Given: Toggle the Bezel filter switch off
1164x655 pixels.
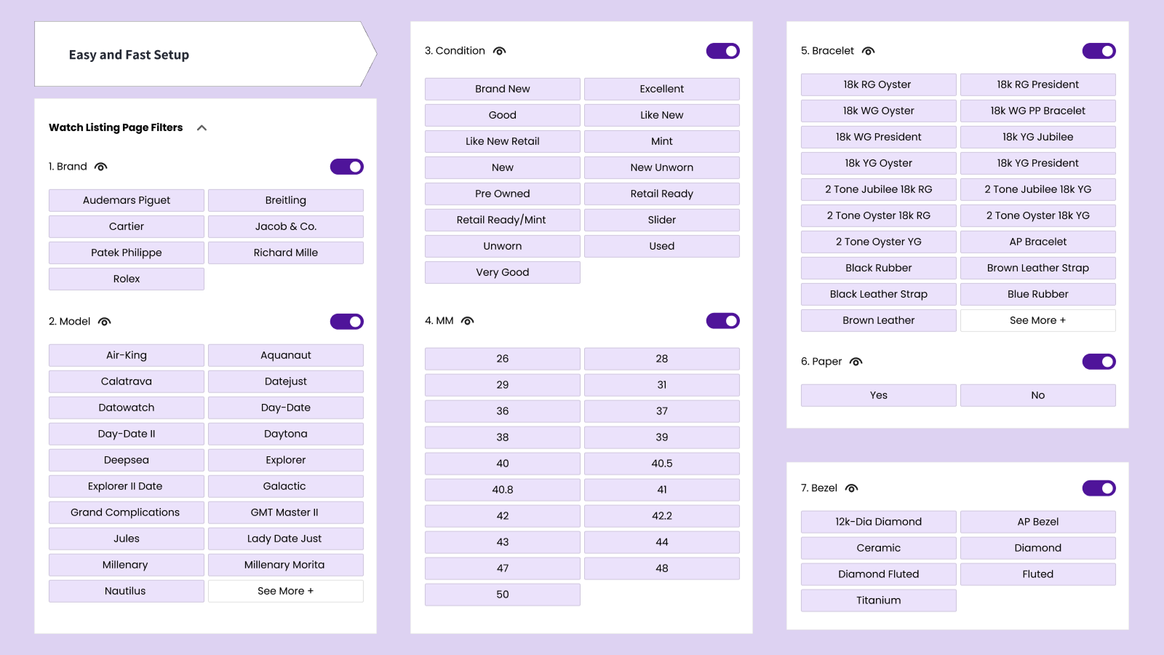Looking at the screenshot, I should click(1099, 488).
